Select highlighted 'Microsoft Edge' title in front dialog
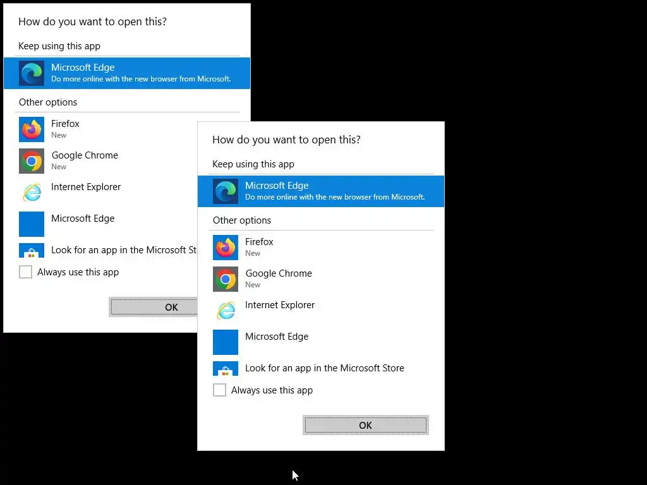The image size is (647, 485). pos(277,186)
